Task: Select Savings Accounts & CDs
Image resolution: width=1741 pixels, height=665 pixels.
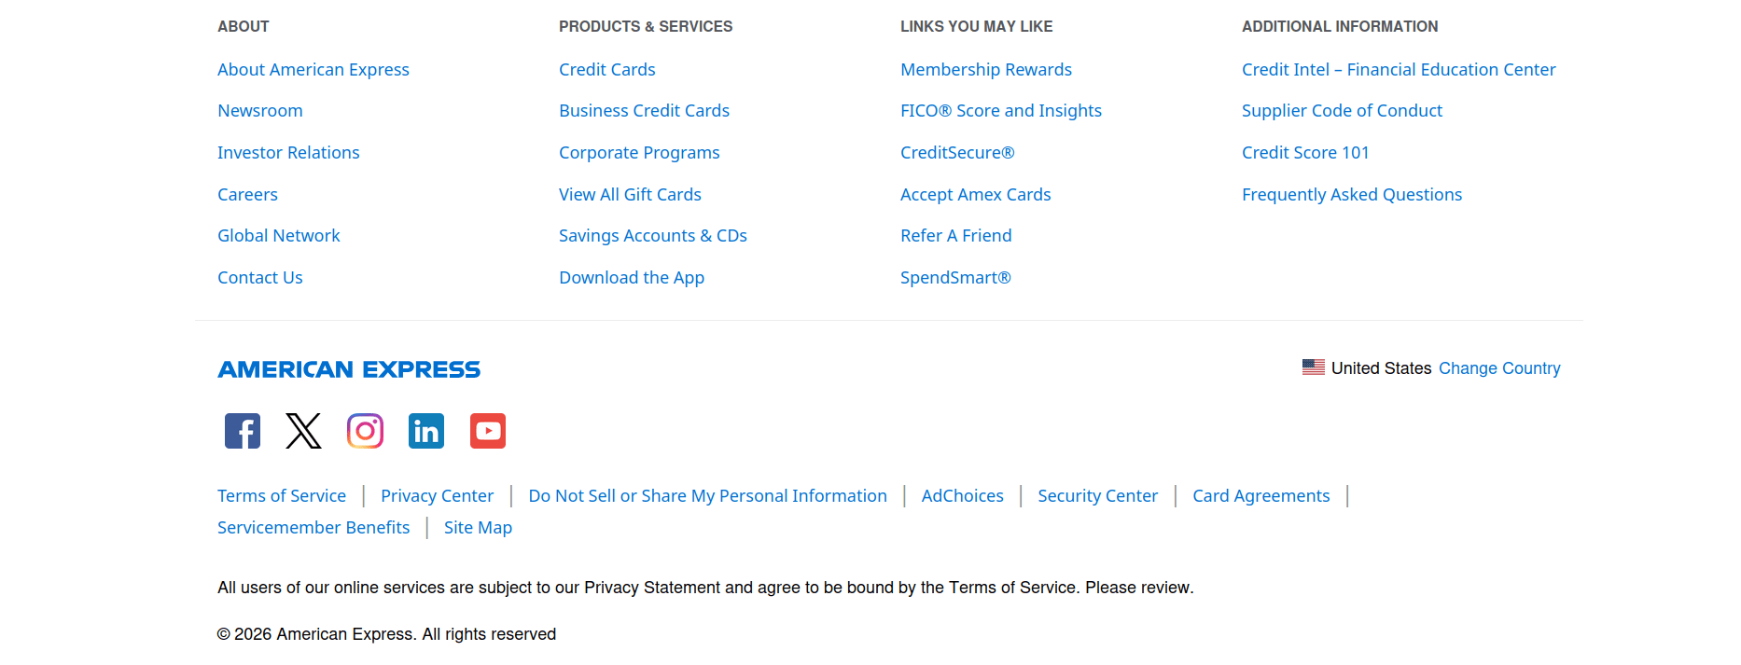Action: tap(652, 236)
